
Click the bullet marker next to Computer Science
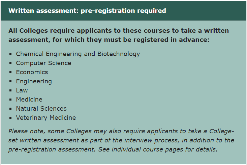pyautogui.click(x=11, y=63)
